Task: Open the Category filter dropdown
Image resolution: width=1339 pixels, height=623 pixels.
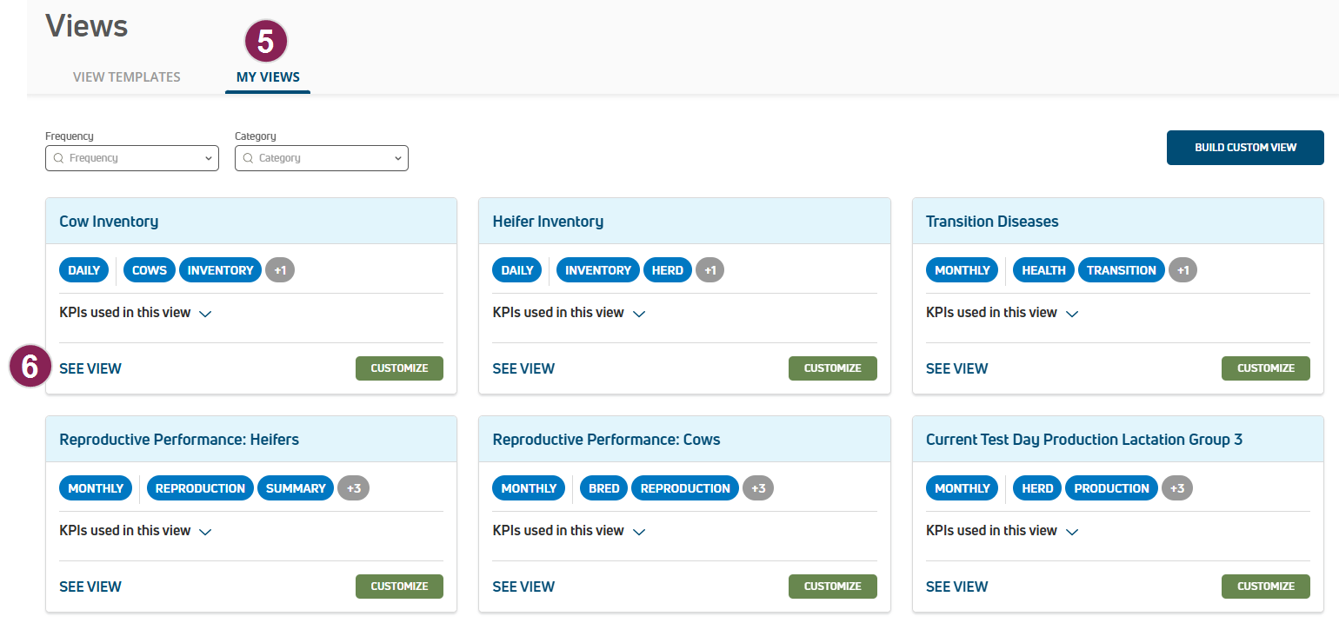Action: [322, 158]
